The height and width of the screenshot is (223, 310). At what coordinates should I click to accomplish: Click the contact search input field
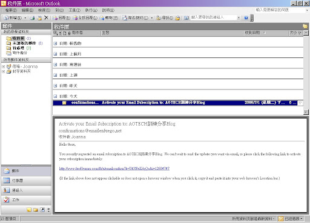pos(214,18)
